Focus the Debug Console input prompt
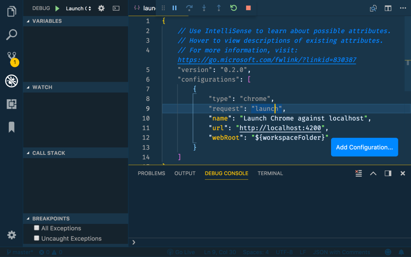The image size is (411, 257). point(225,242)
